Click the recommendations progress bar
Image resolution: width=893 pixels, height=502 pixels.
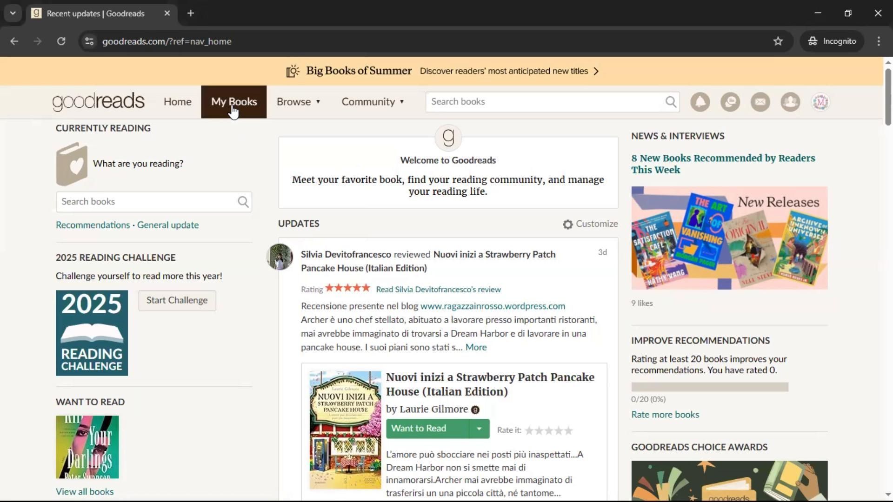point(709,387)
